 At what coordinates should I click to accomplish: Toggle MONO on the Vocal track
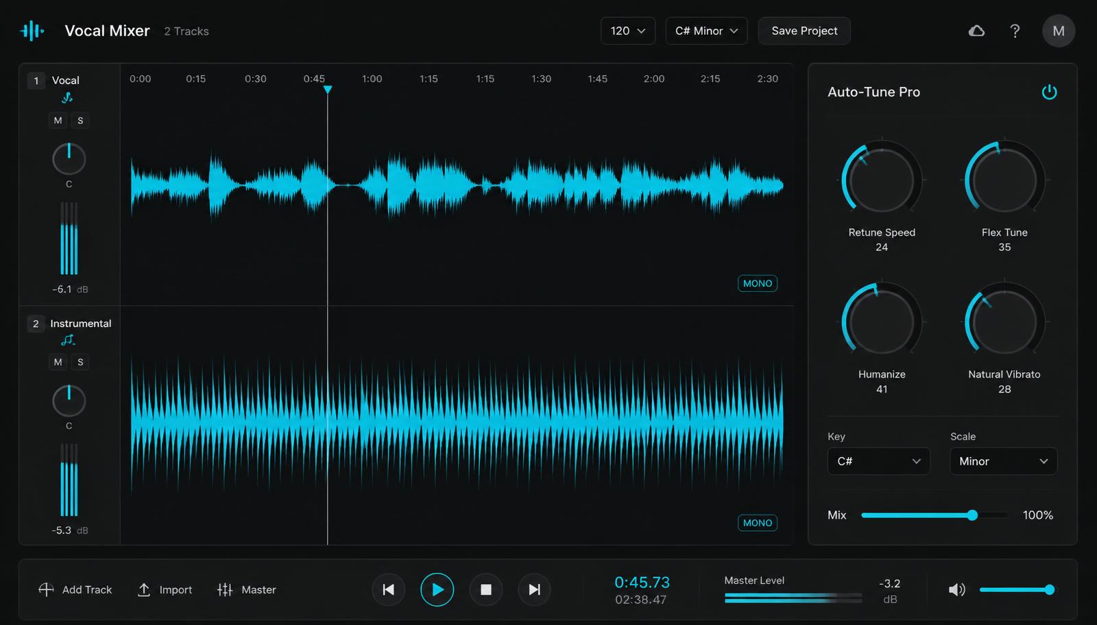click(758, 283)
